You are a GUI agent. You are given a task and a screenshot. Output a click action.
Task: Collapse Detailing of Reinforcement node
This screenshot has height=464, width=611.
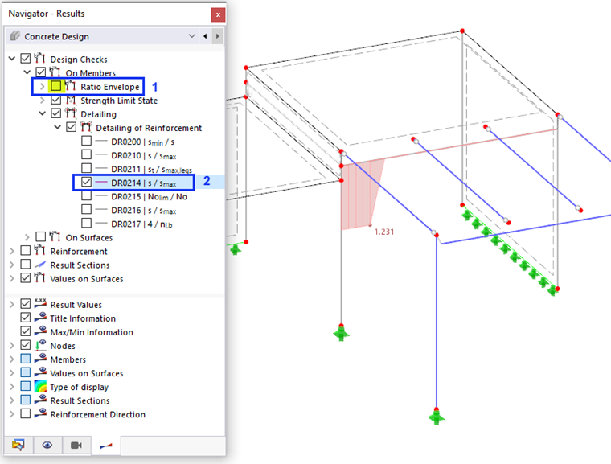pyautogui.click(x=58, y=127)
